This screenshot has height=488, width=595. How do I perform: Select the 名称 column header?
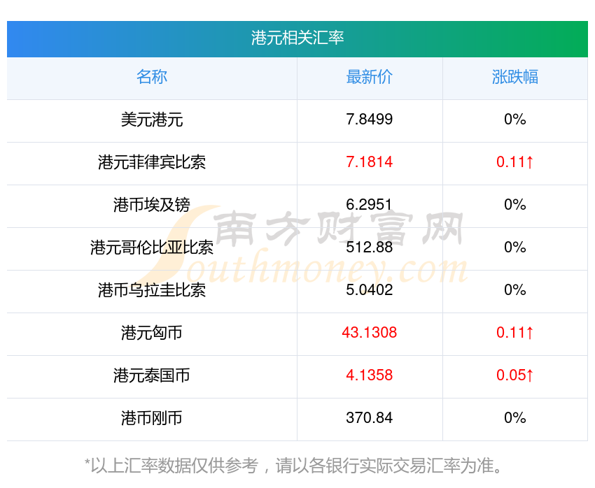click(152, 77)
